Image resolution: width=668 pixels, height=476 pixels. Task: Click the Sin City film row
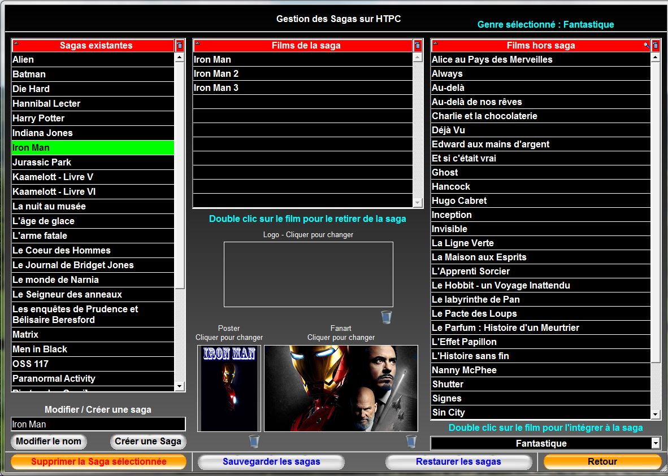pyautogui.click(x=541, y=412)
